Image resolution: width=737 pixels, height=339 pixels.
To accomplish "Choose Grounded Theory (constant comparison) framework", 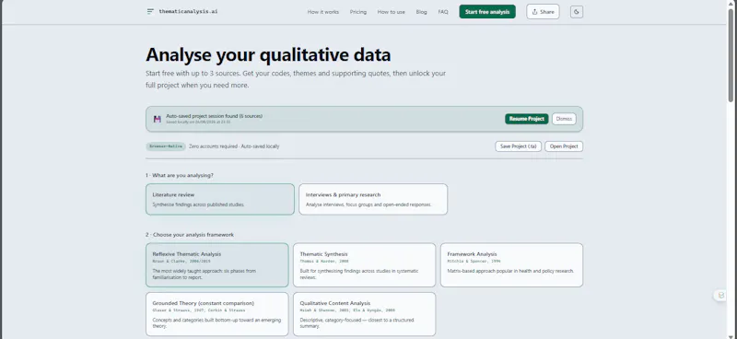I will (217, 314).
